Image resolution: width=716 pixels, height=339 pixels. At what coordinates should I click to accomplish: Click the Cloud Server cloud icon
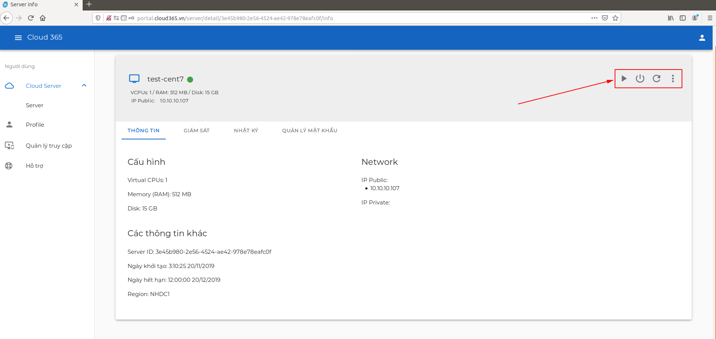click(x=9, y=86)
